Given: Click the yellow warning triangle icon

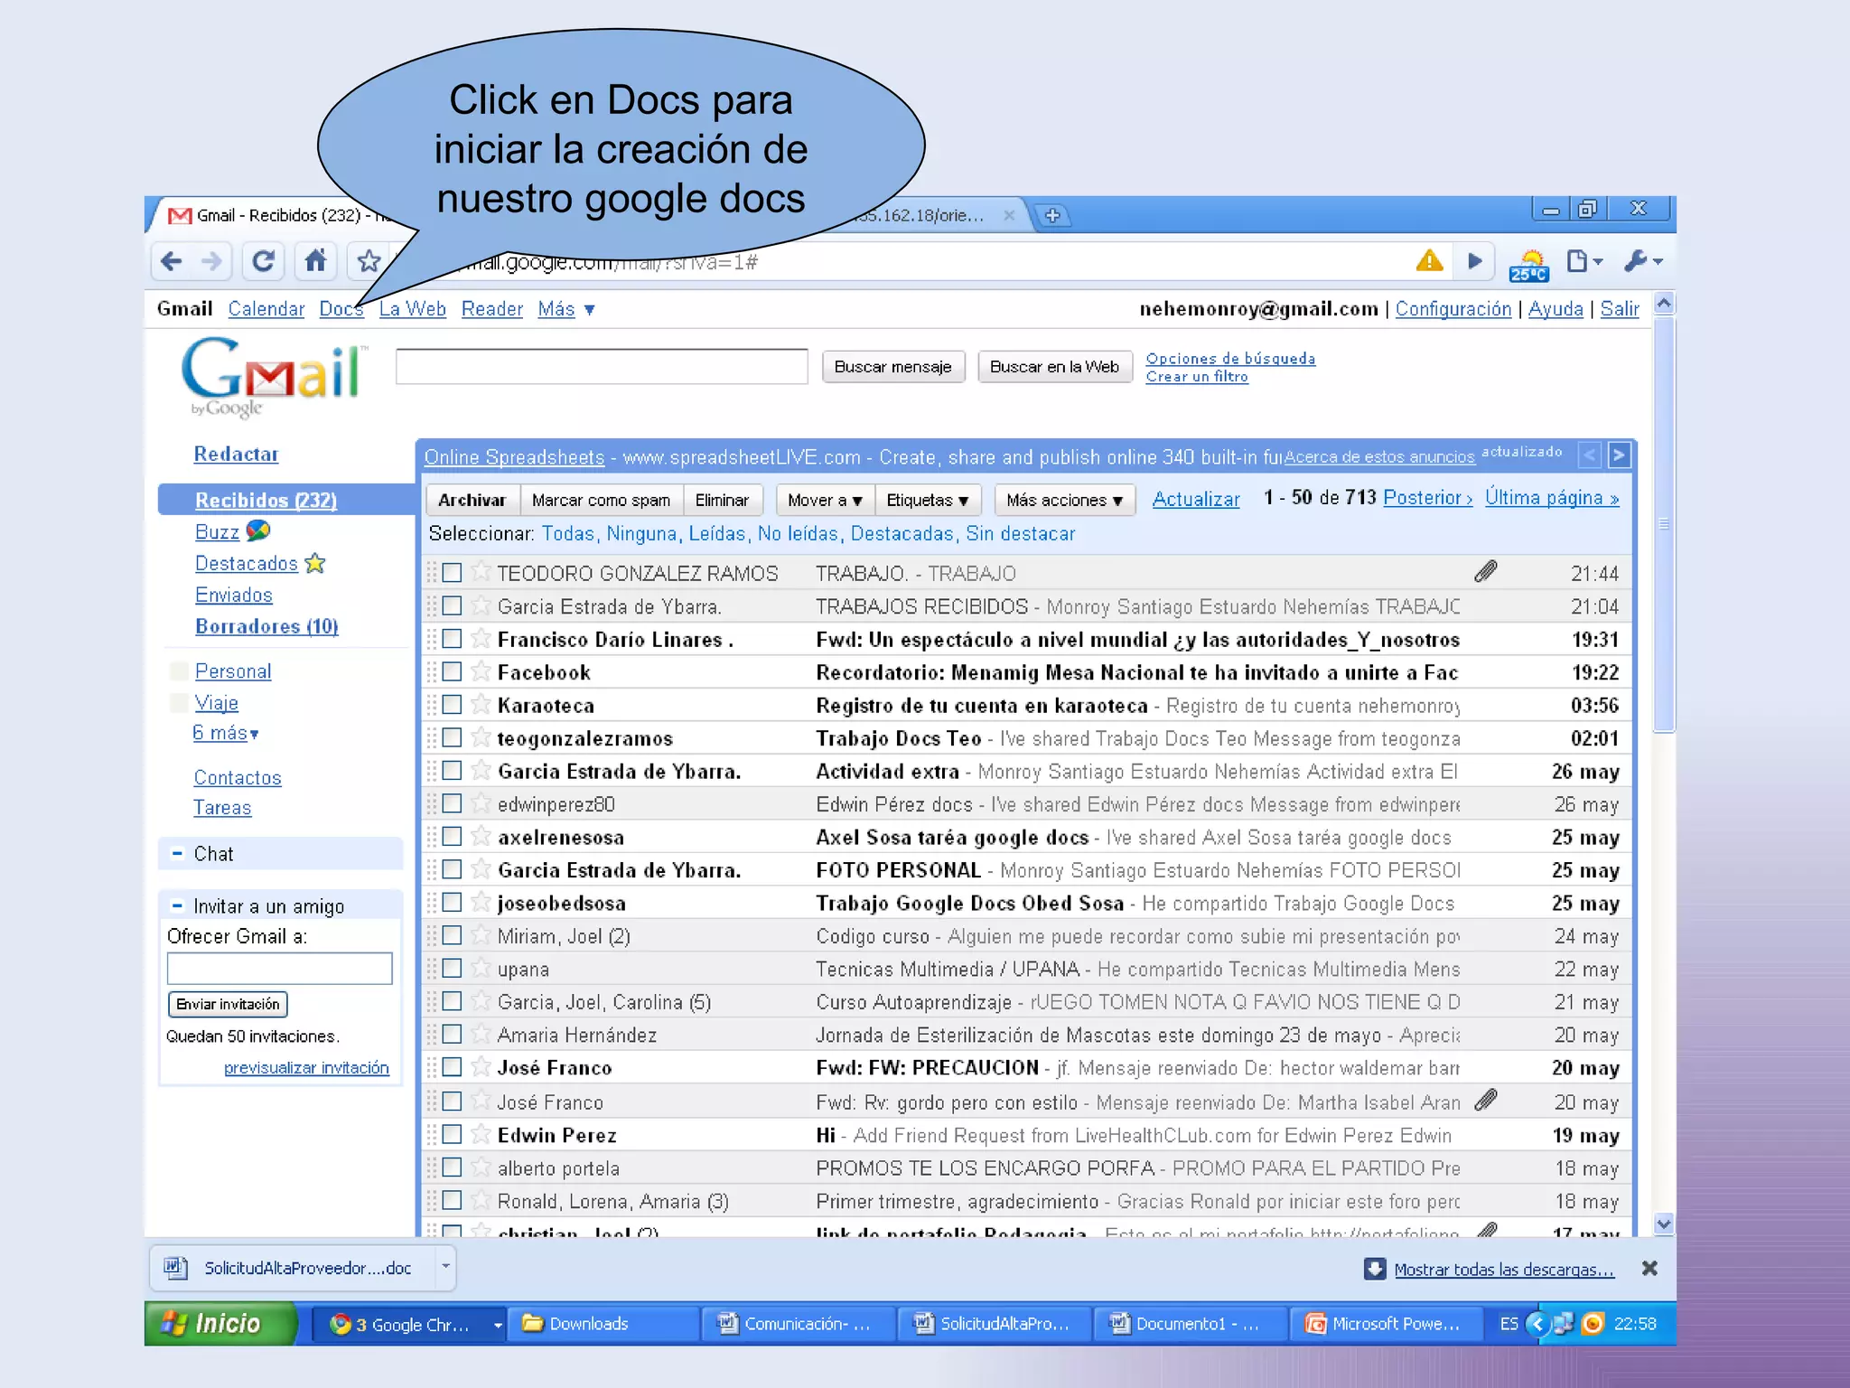Looking at the screenshot, I should 1429,261.
